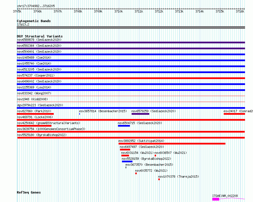
Task: Click the nsv6589878 (Sedlazeck2020) variant label
Action: click(39, 40)
